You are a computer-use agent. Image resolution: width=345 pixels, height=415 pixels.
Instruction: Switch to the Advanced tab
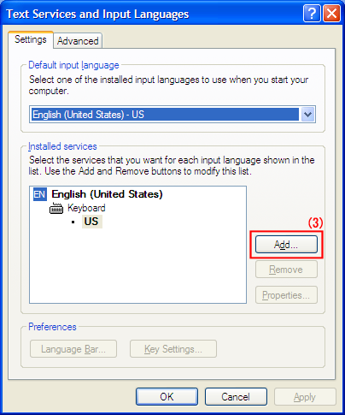coord(78,41)
